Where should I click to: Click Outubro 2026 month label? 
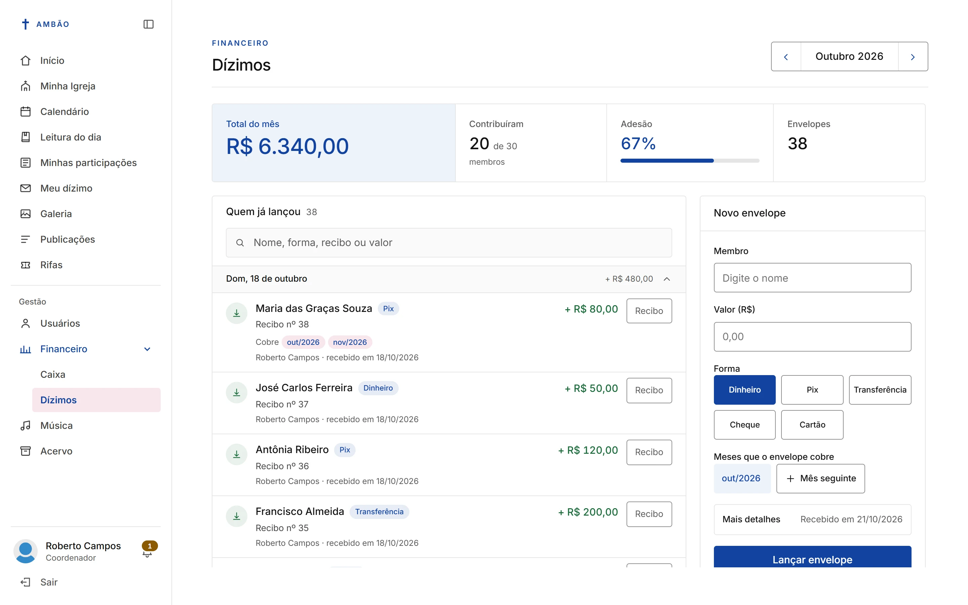pyautogui.click(x=849, y=56)
